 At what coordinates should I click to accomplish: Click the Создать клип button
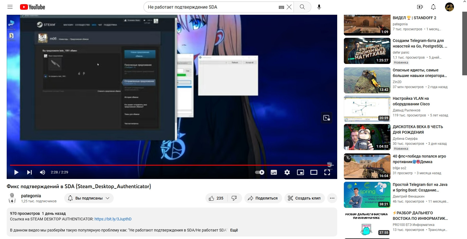click(304, 198)
